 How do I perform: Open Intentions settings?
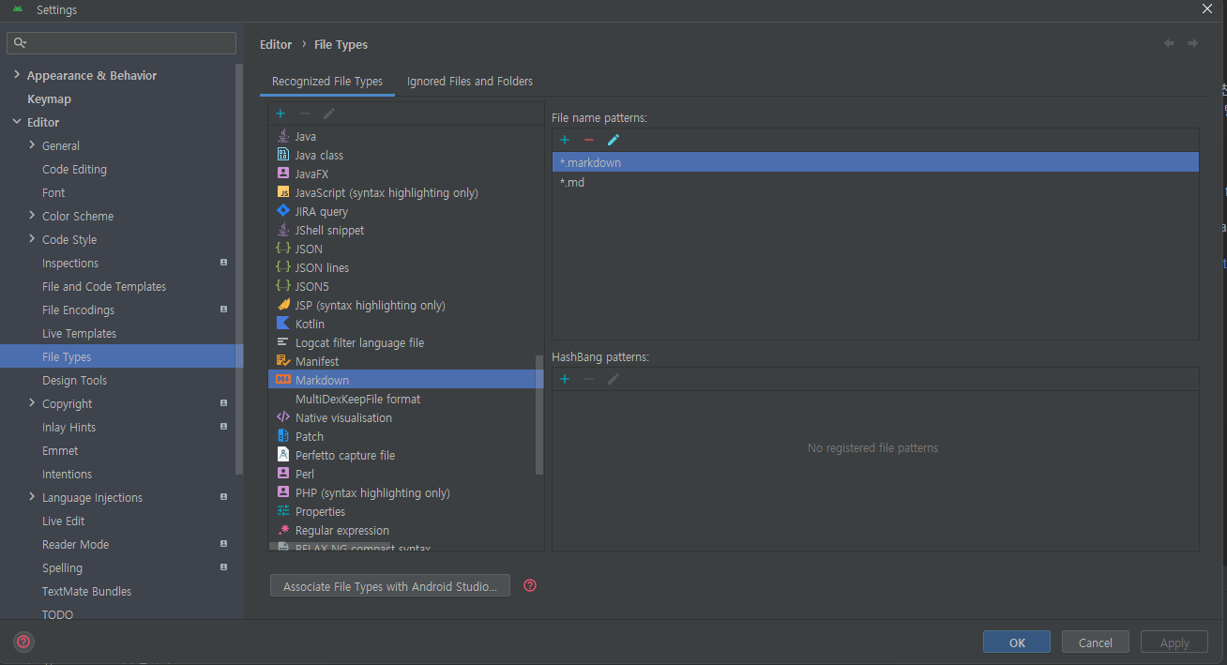(67, 474)
